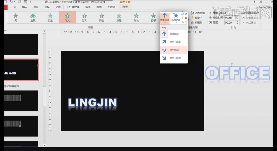277x151 pixels.
Task: Select the barcode slide thumbnail below section title
Action: click(21, 101)
